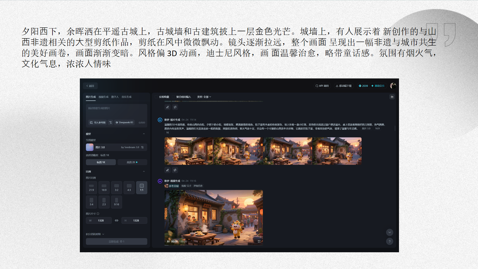Click the scroll-down chevron button
This screenshot has height=269, width=478.
(x=389, y=232)
